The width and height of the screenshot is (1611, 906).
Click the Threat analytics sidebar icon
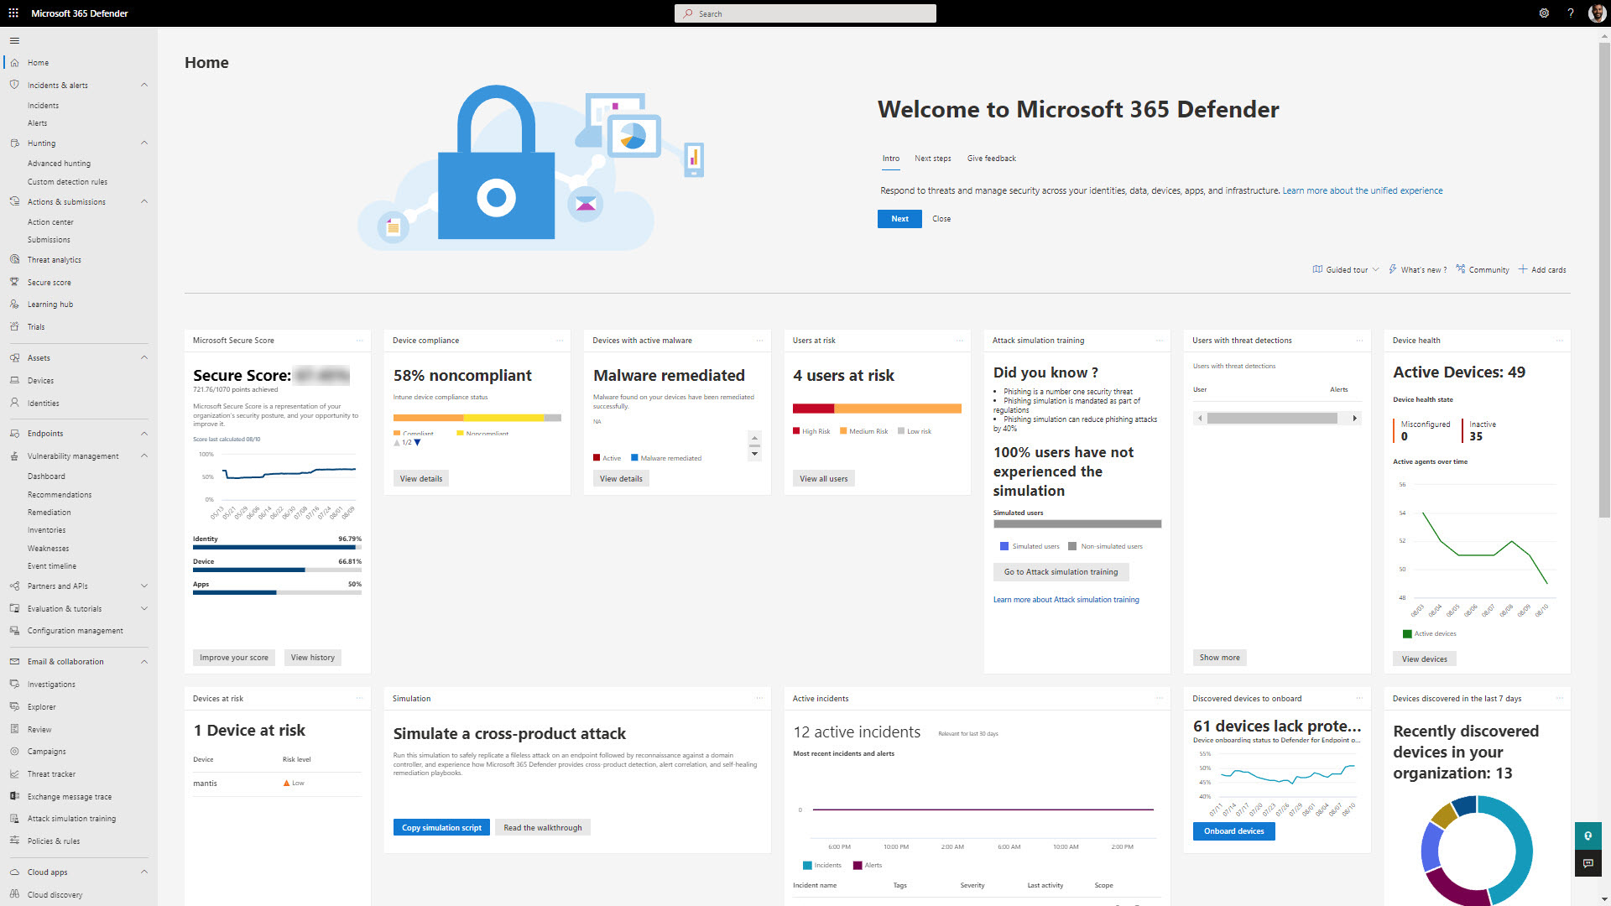pyautogui.click(x=14, y=260)
